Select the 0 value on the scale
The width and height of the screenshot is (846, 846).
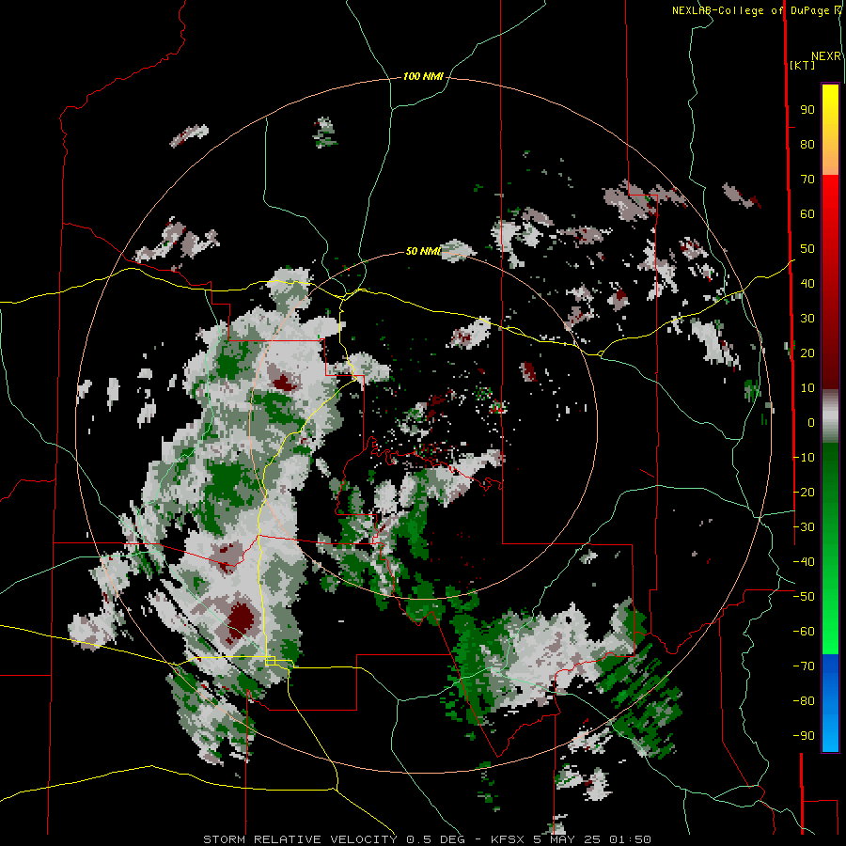tap(811, 422)
